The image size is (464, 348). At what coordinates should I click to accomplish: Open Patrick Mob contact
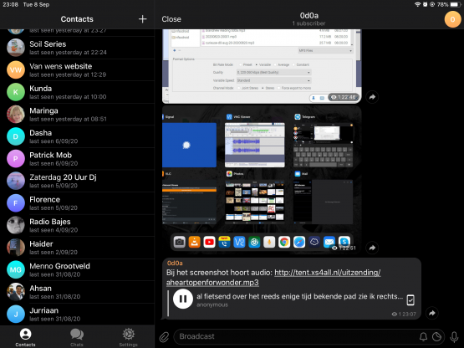77,159
